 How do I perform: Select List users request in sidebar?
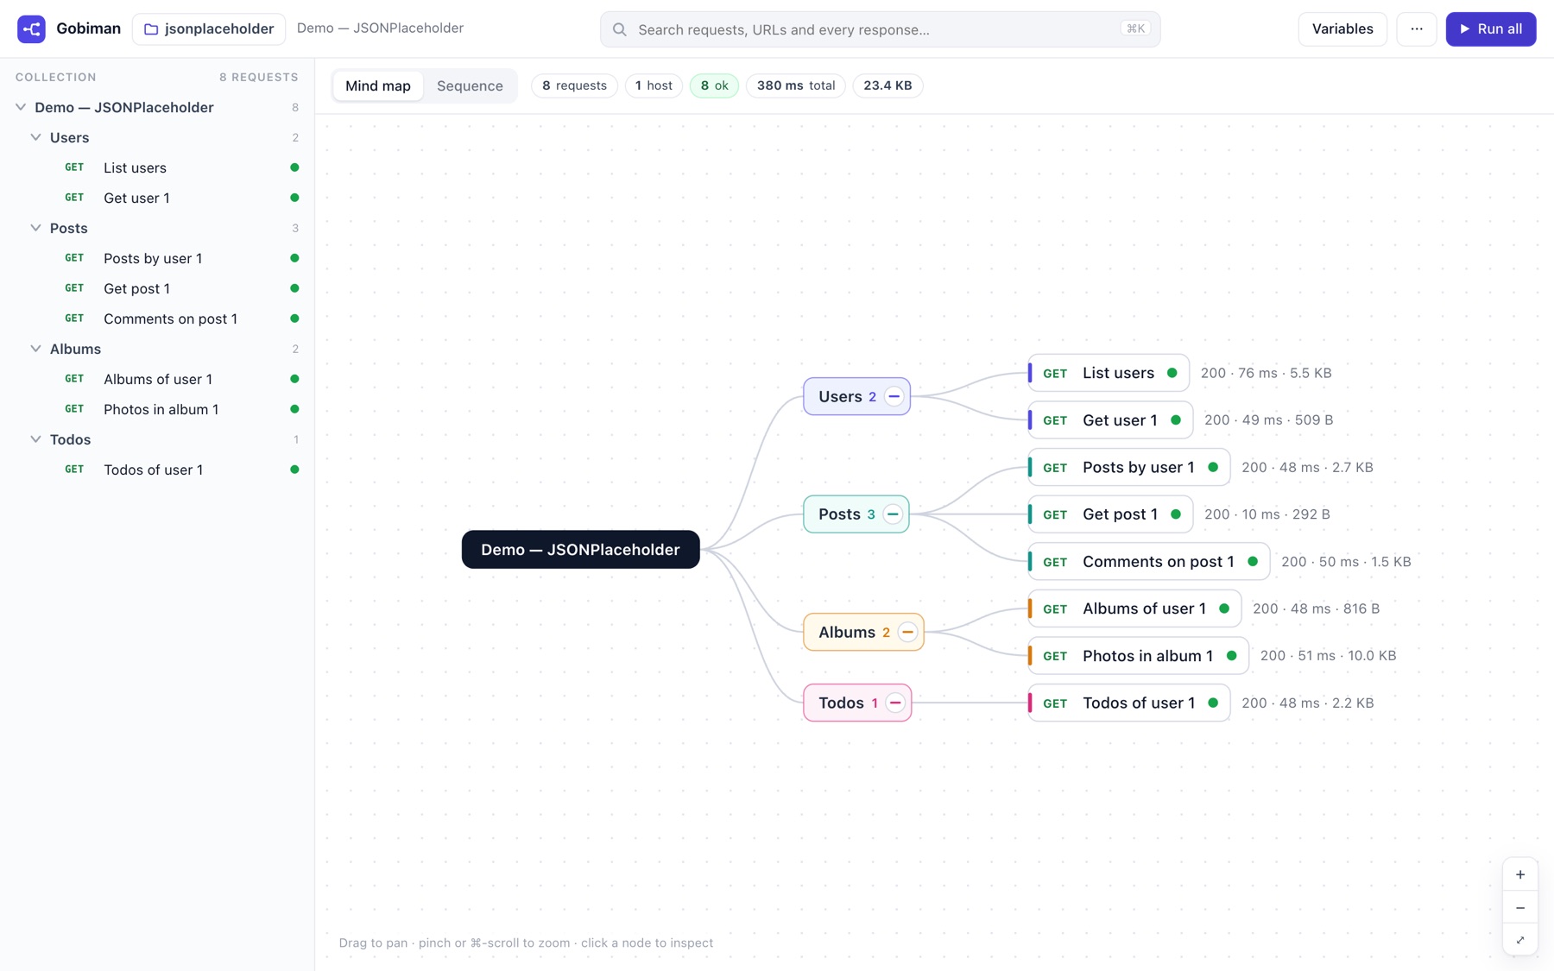click(x=157, y=167)
